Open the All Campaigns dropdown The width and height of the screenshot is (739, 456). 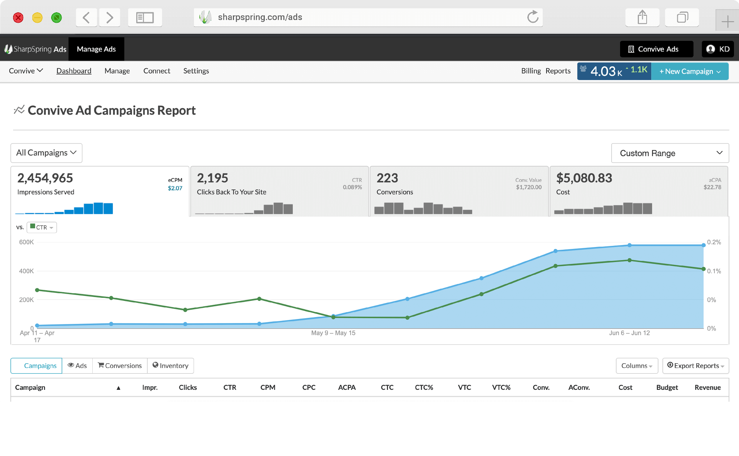[x=46, y=153]
